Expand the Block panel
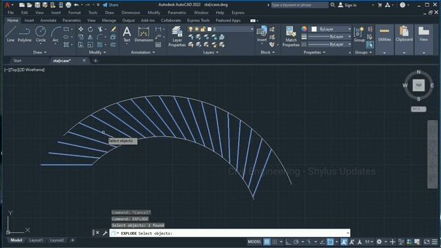Viewport: 441px width, 248px height. pyautogui.click(x=267, y=52)
